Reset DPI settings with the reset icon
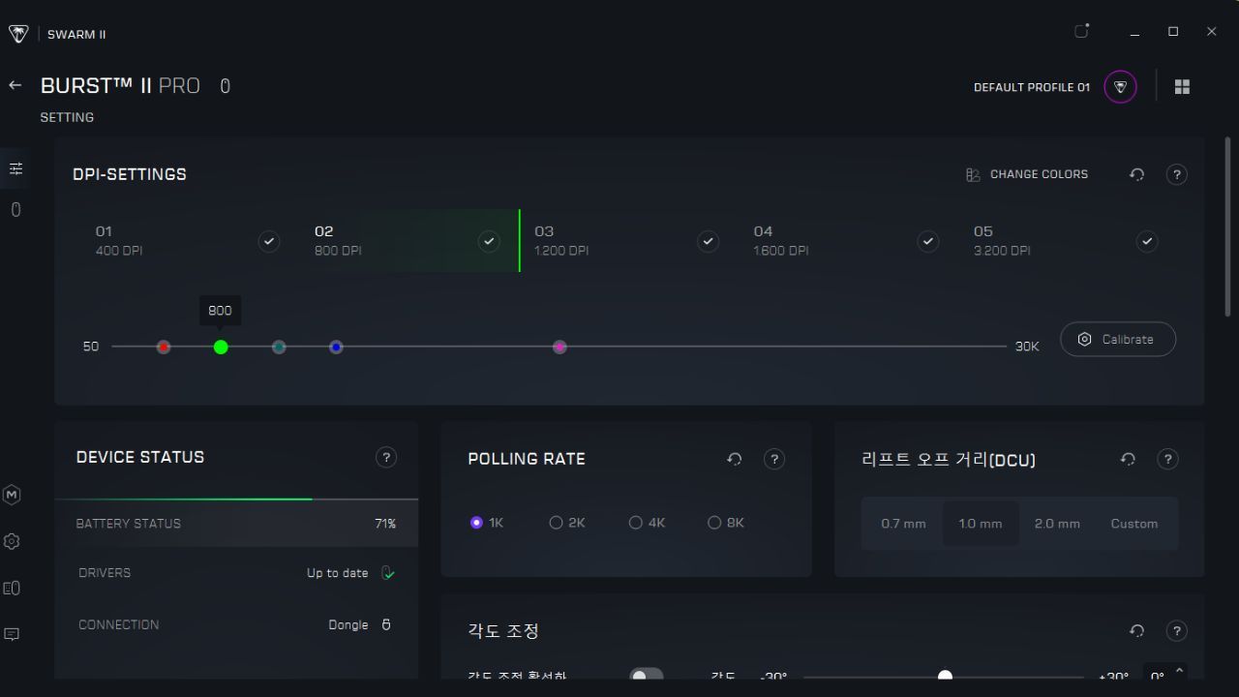This screenshot has width=1239, height=697. coord(1137,175)
